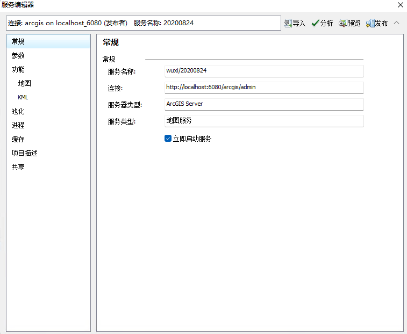Select the KML capability entry
The image size is (407, 334).
click(x=23, y=97)
